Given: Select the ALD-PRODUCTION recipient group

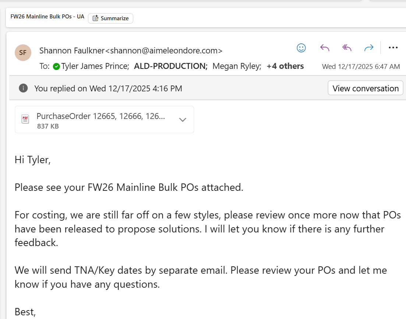Looking at the screenshot, I should click(x=170, y=66).
